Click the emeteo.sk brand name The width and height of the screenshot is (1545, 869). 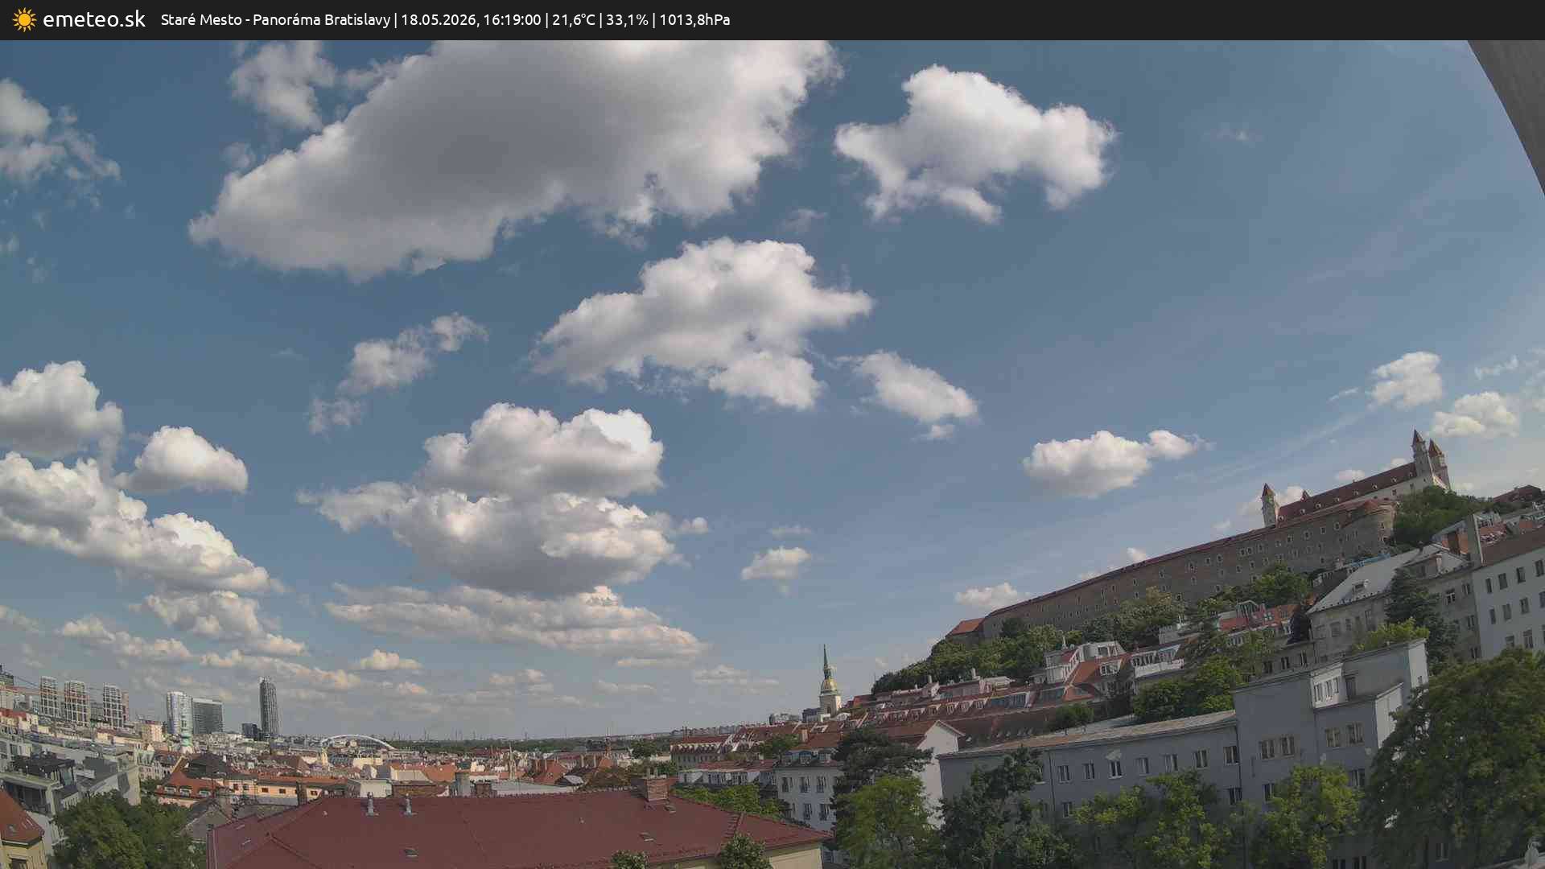point(94,19)
